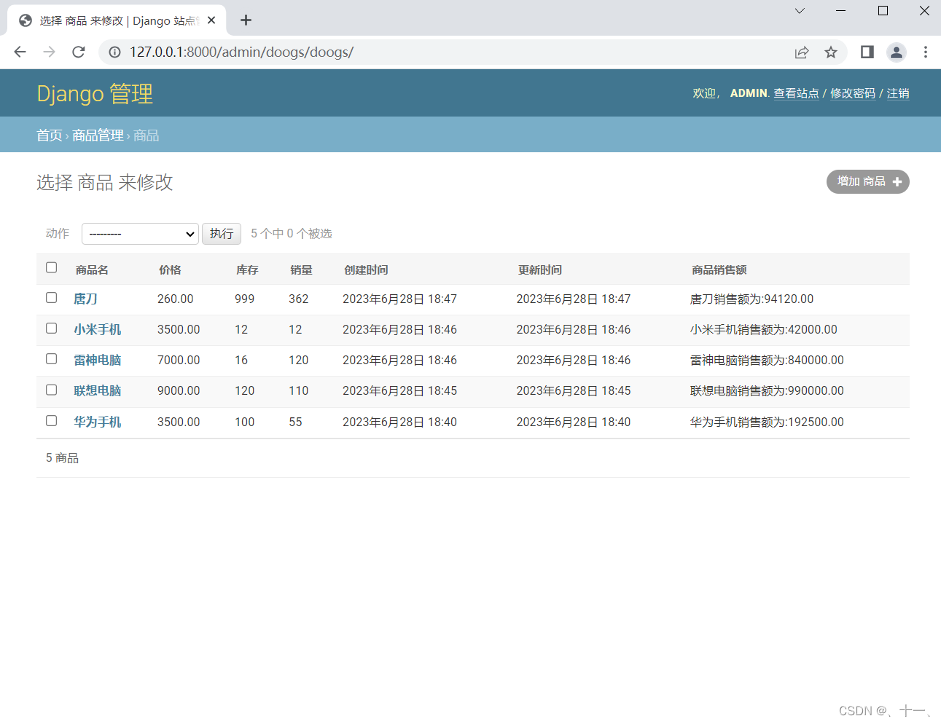
Task: Click the 商品销售额 column header
Action: (x=719, y=269)
